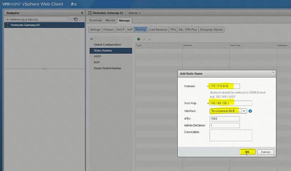
Task: Open the Actions dropdown menu
Action: pos(134,13)
